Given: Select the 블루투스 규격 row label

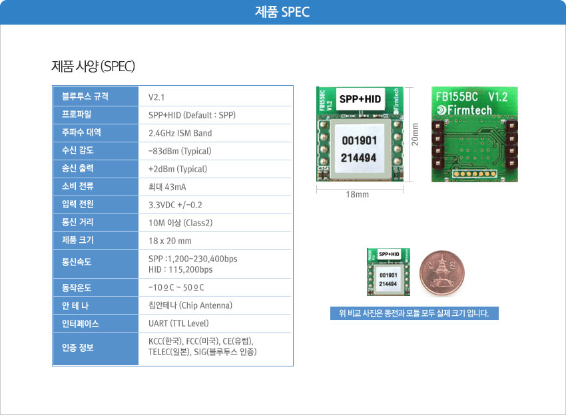Looking at the screenshot, I should pyautogui.click(x=85, y=96).
